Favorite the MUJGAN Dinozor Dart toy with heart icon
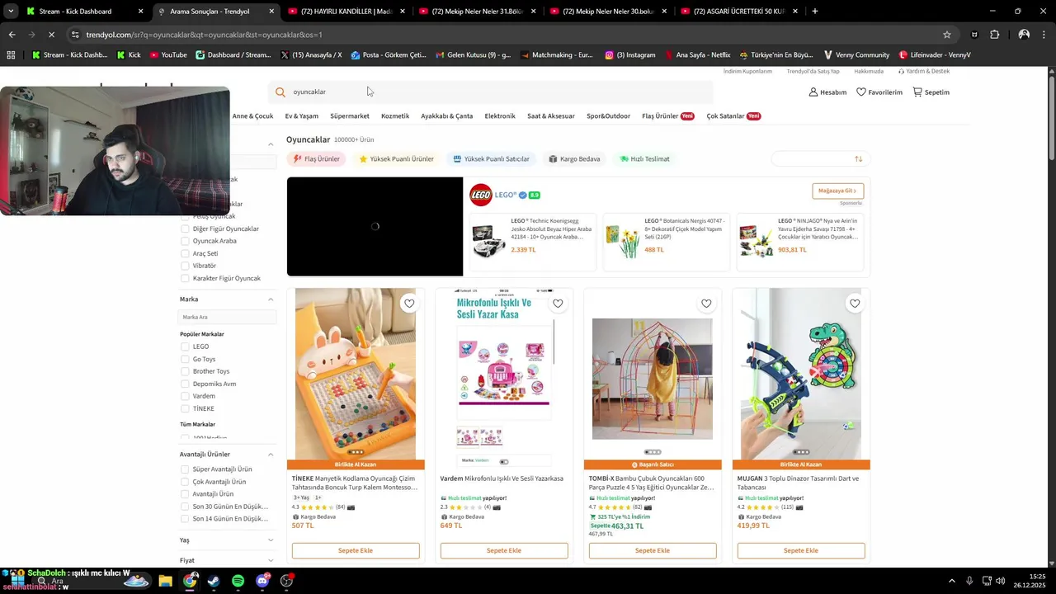The width and height of the screenshot is (1056, 594). 855,304
